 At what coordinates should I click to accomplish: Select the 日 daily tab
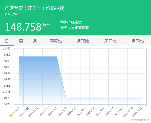coord(7,41)
